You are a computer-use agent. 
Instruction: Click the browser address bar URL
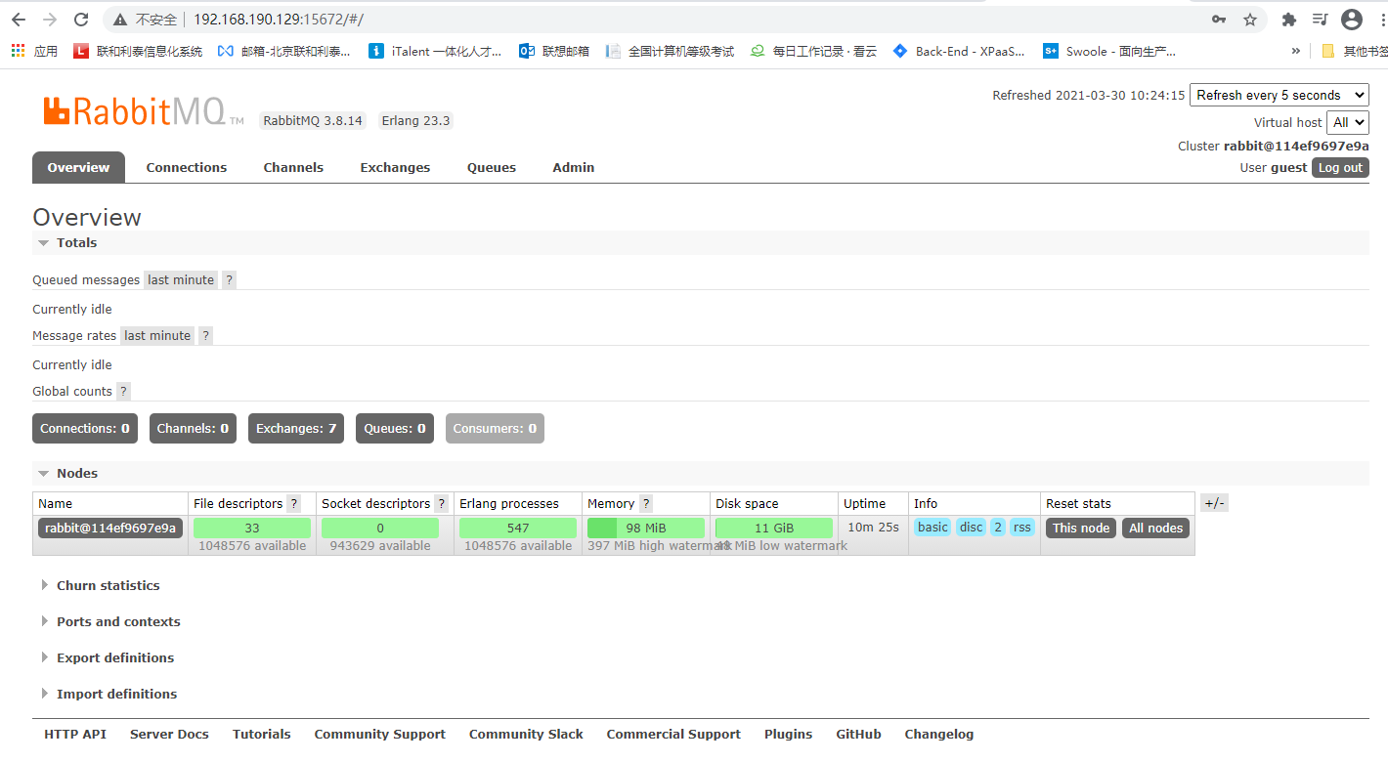279,20
